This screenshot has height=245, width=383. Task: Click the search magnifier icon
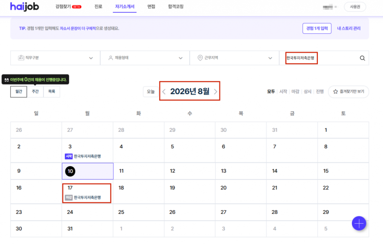(x=362, y=58)
